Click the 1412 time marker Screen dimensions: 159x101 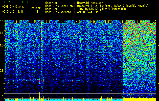[x=32, y=22]
